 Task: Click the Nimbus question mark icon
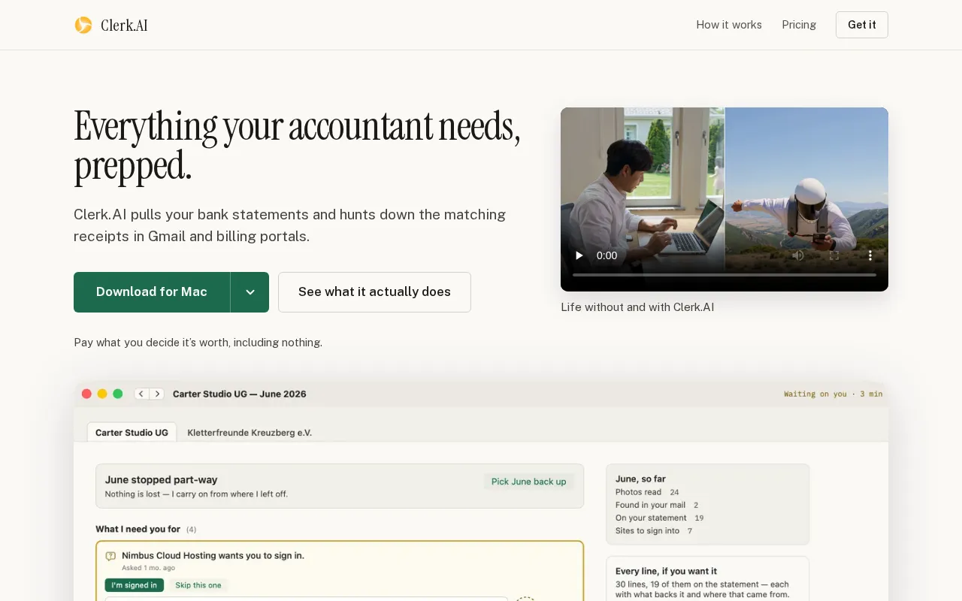110,556
